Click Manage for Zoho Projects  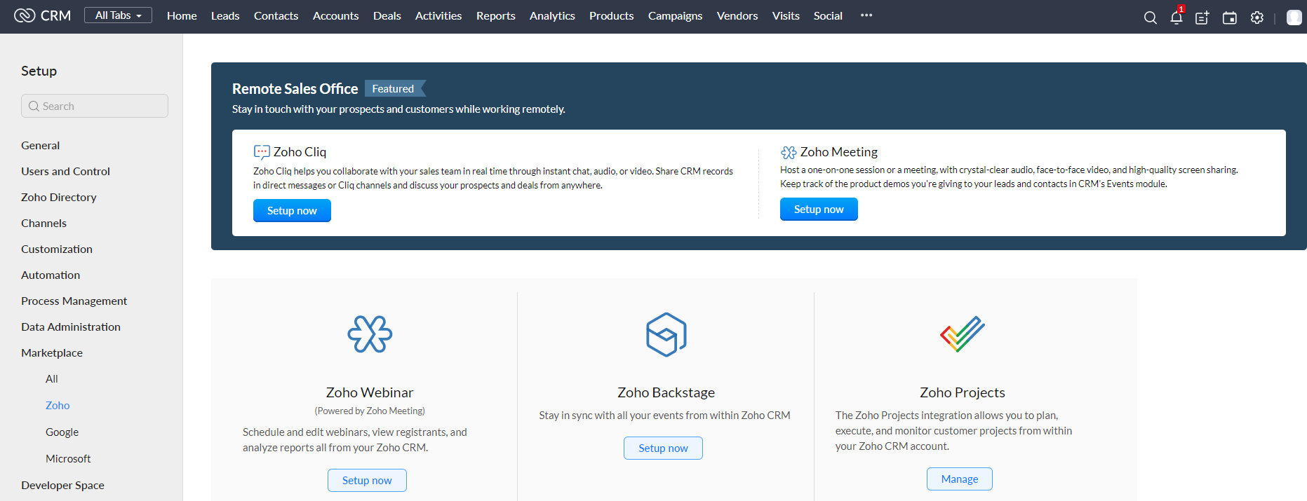pyautogui.click(x=960, y=479)
